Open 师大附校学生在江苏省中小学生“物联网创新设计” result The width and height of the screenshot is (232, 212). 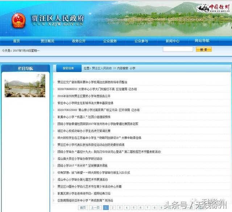click(99, 138)
